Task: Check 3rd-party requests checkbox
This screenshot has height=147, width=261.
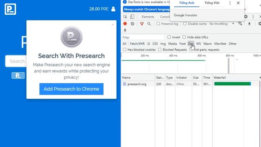Action: [x=191, y=49]
